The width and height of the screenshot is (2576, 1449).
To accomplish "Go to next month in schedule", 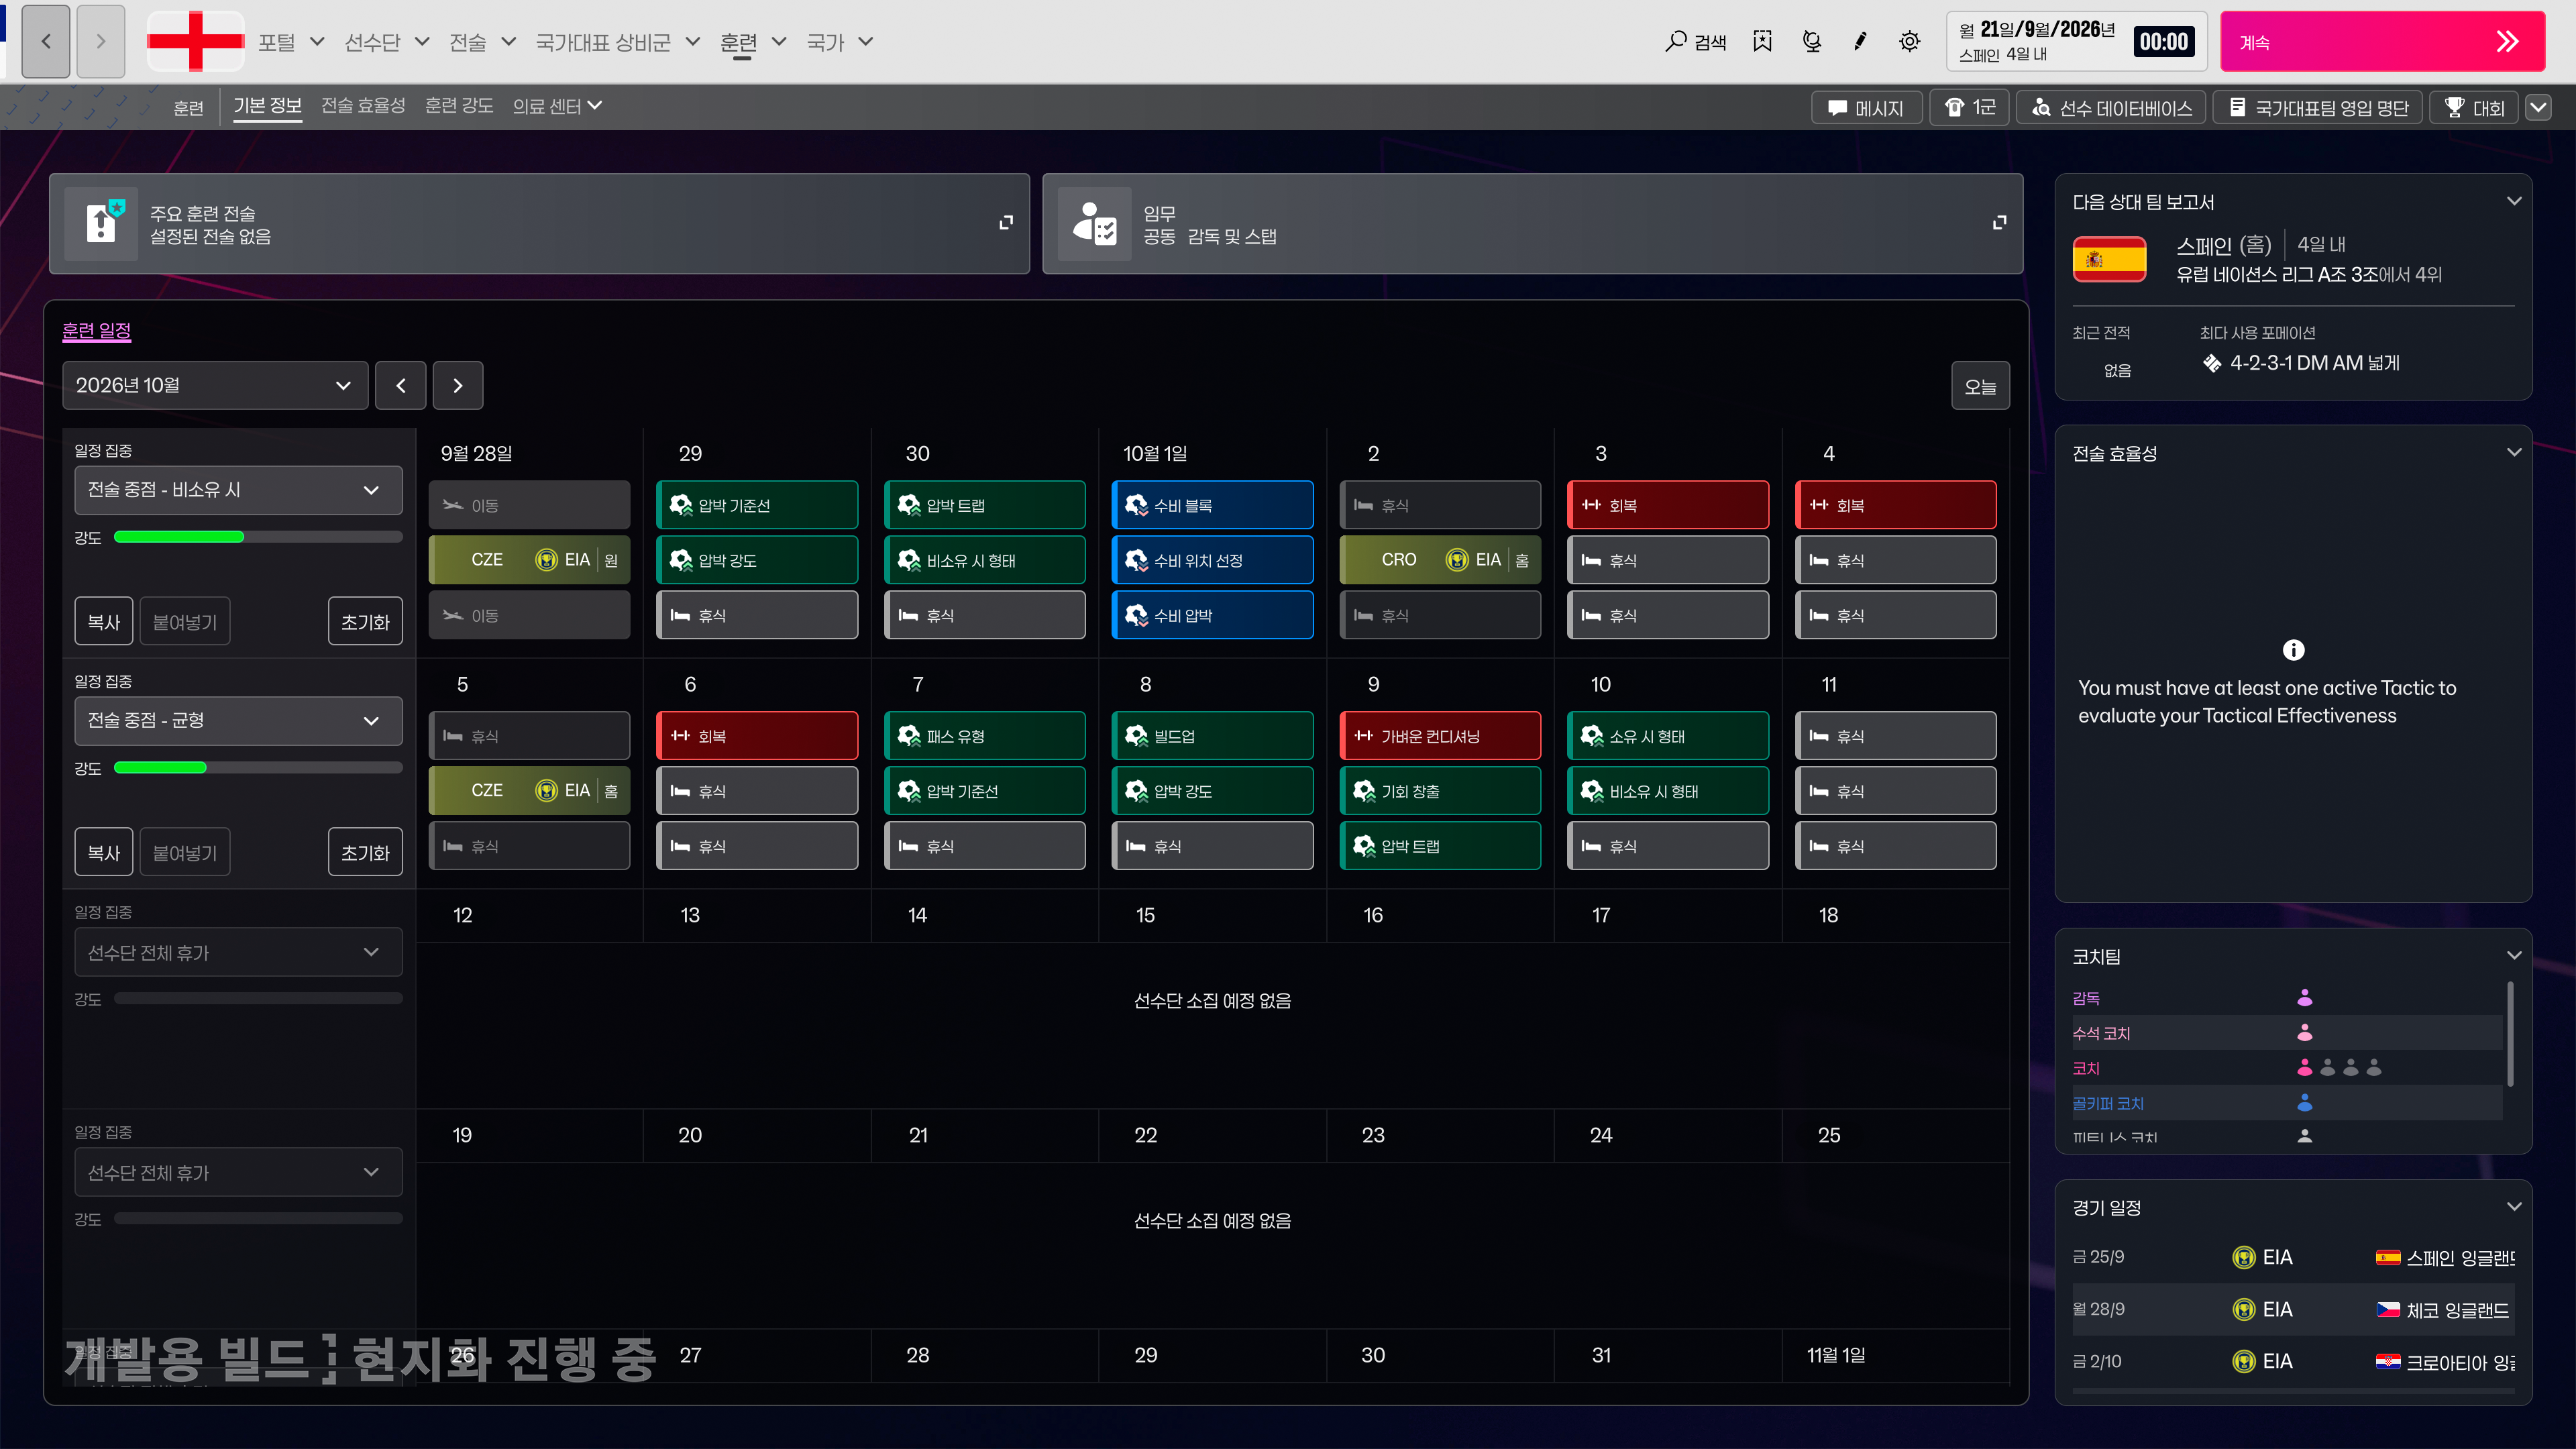I will [x=458, y=385].
